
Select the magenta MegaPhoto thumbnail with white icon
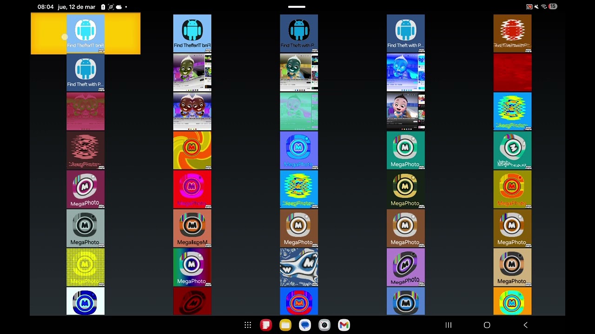86,189
